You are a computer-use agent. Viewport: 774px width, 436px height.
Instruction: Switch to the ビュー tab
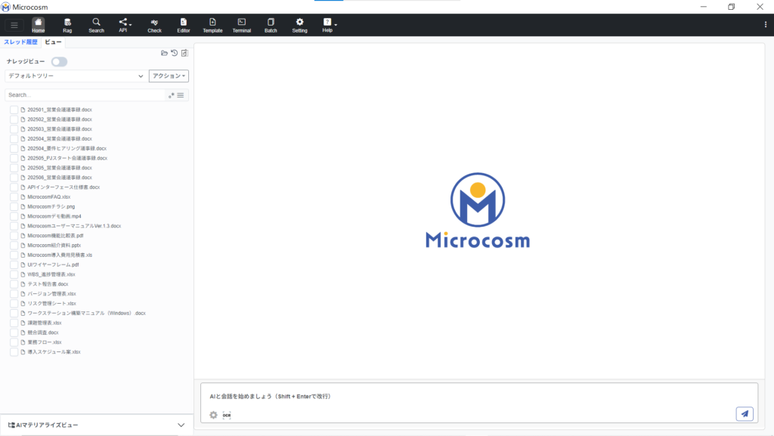tap(54, 42)
